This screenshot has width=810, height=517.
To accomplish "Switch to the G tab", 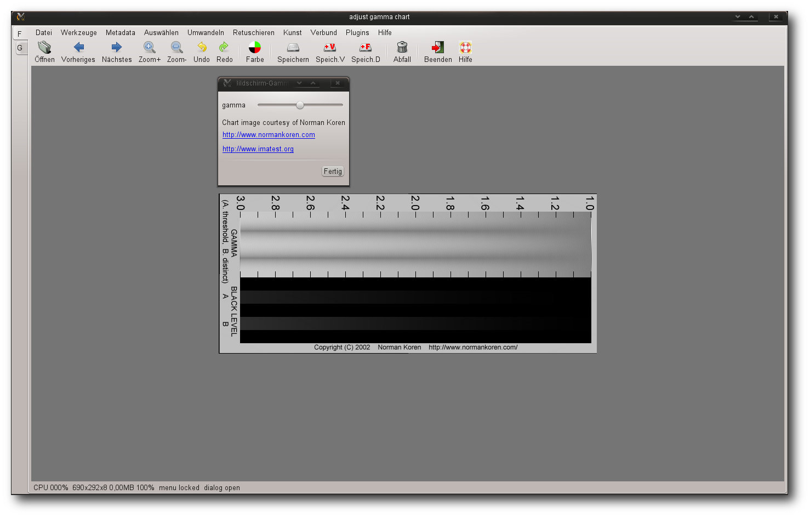I will (x=20, y=48).
